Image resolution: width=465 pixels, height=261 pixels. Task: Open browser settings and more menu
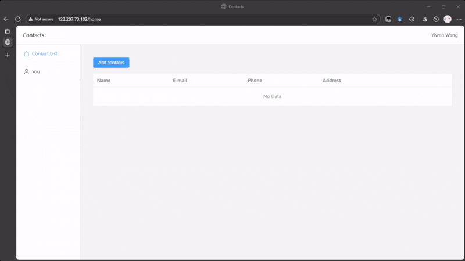pos(459,19)
